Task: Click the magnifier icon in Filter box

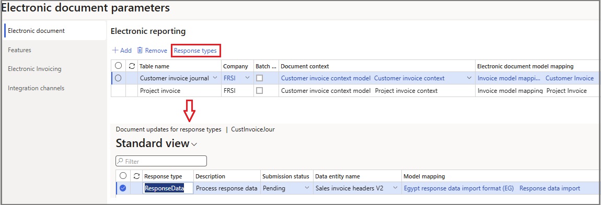Action: point(120,161)
